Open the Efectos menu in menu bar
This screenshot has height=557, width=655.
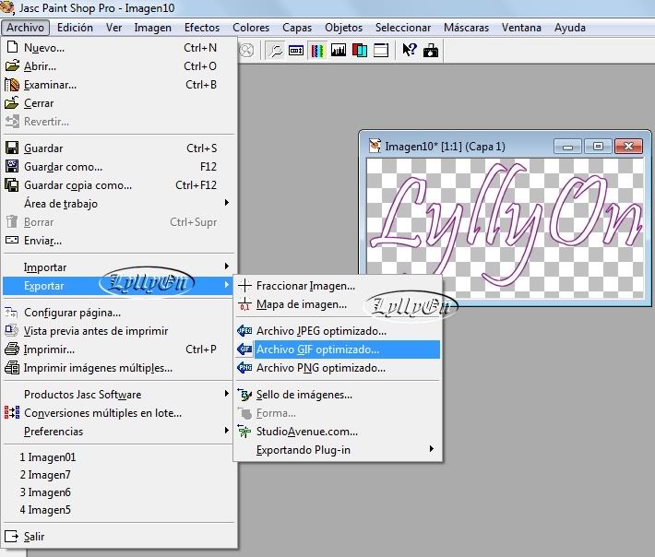click(202, 28)
